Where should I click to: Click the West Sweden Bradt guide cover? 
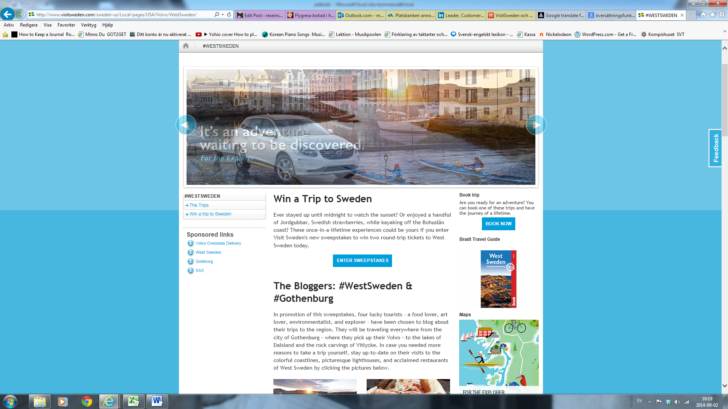point(498,279)
